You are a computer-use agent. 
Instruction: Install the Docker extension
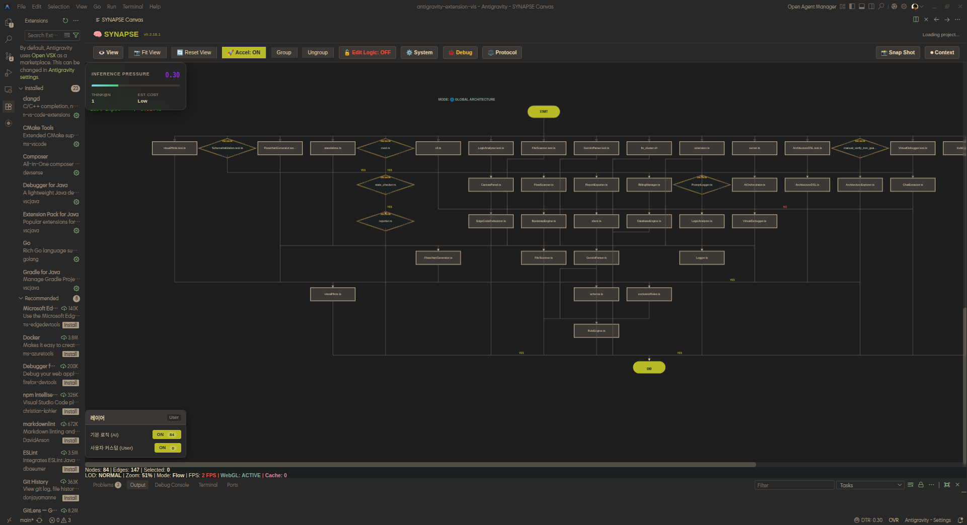point(70,354)
